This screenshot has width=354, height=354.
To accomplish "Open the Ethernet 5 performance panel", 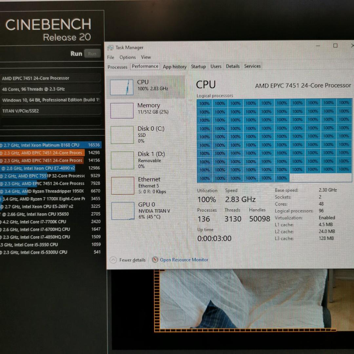I will (147, 185).
